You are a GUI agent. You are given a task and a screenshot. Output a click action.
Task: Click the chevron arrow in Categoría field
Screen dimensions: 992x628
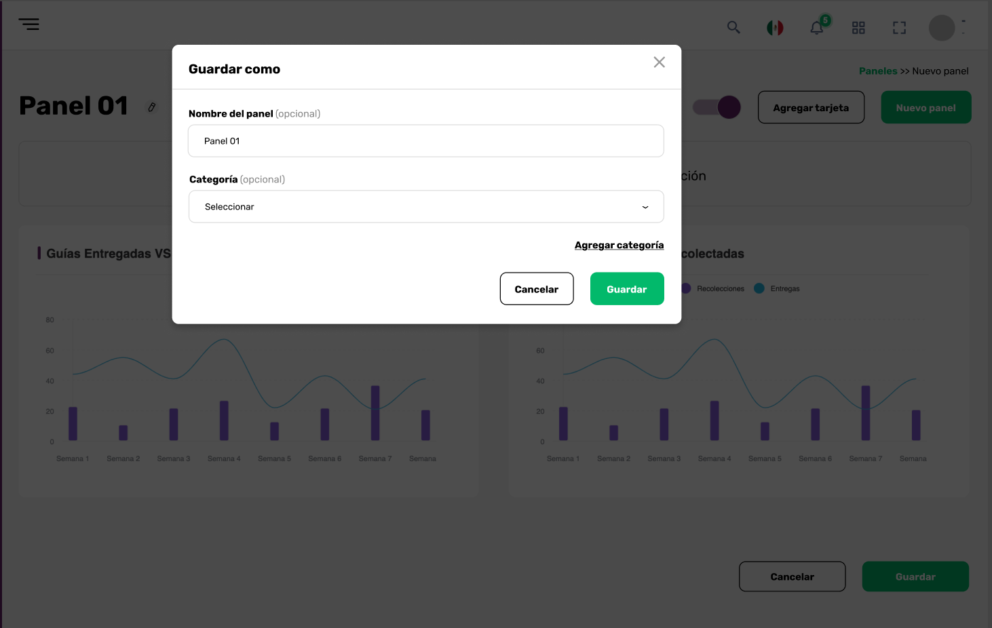pyautogui.click(x=645, y=207)
